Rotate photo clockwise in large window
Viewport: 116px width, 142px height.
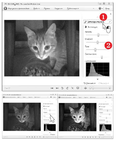click(67, 88)
